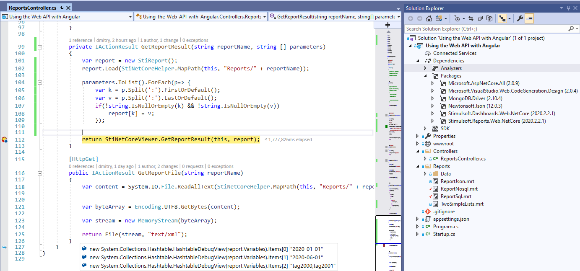This screenshot has width=580, height=271.
Task: Collapse the 'Using the Web API with Angular' project node
Action: (410, 46)
